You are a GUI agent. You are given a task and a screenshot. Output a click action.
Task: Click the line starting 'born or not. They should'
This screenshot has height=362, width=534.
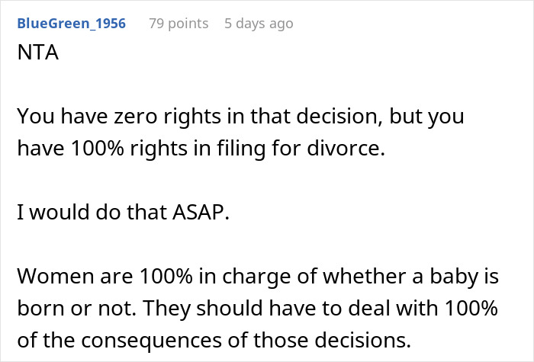tap(258, 308)
